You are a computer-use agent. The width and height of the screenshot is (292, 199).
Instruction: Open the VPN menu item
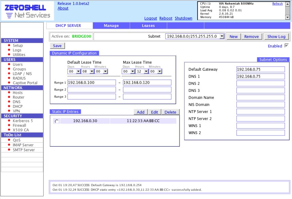(x=16, y=111)
